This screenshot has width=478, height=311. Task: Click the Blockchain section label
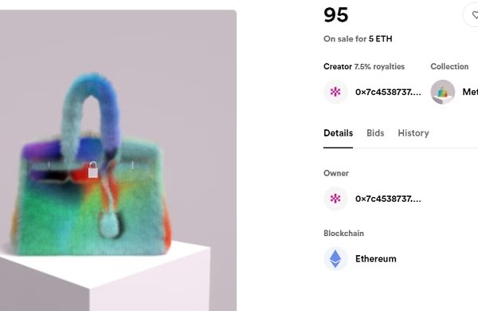click(x=343, y=233)
